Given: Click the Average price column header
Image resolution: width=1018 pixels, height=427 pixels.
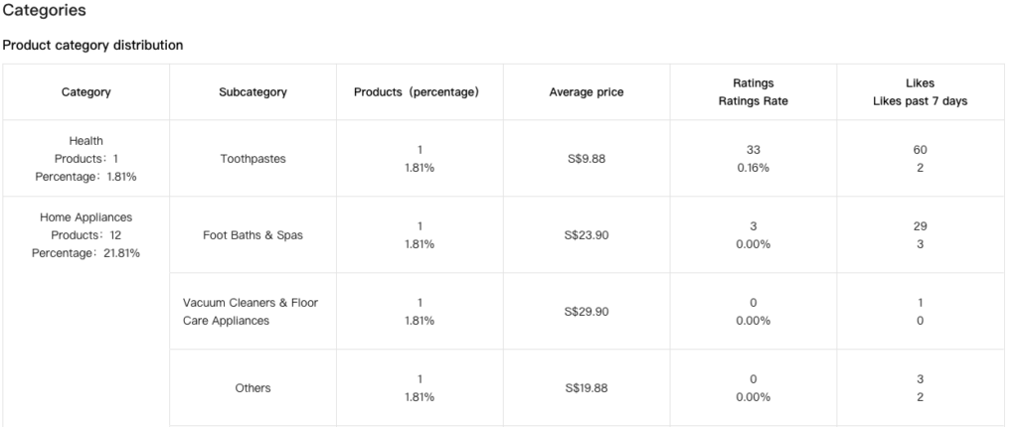Looking at the screenshot, I should (587, 92).
